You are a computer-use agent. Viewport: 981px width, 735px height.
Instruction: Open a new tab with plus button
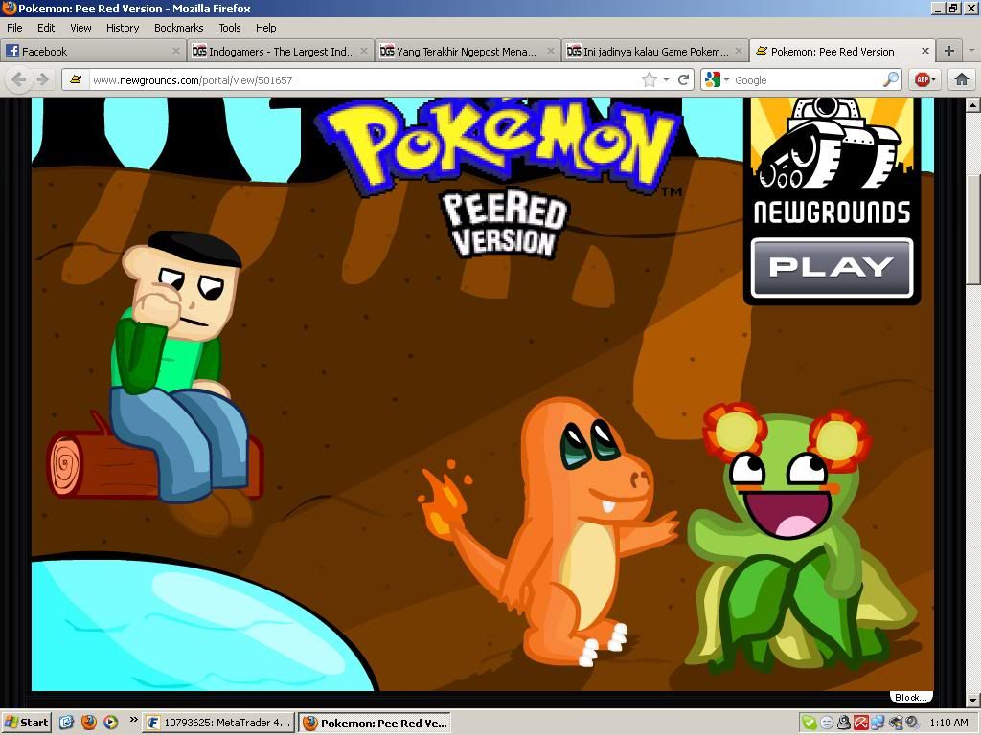click(949, 51)
